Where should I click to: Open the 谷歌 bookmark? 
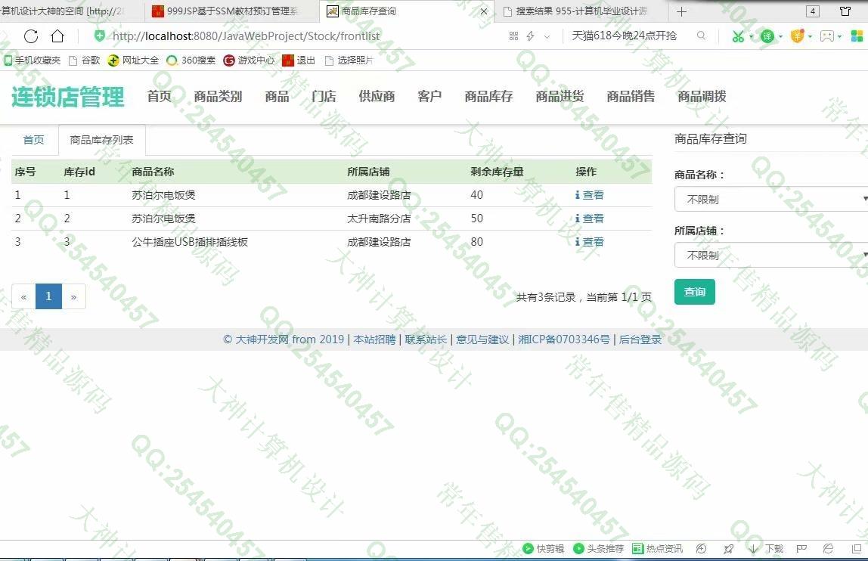pyautogui.click(x=85, y=60)
